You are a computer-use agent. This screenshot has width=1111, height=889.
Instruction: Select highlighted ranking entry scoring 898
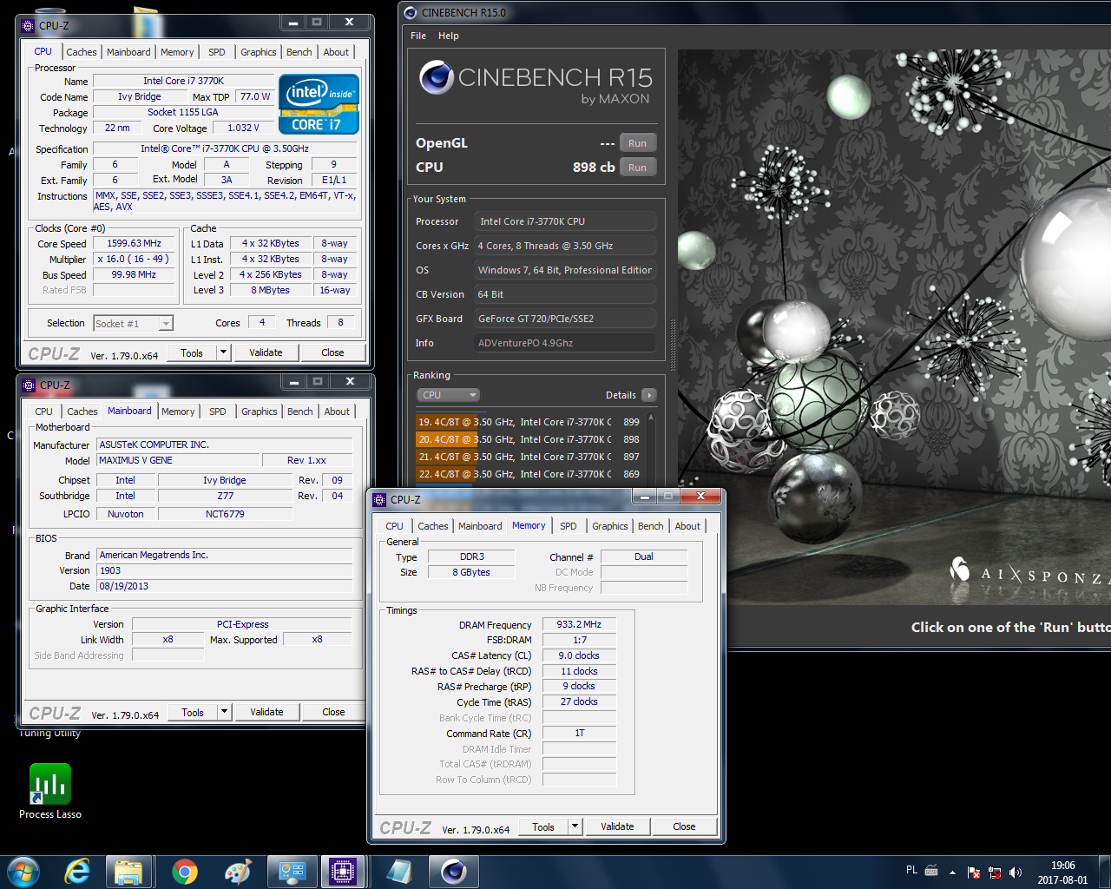point(529,439)
